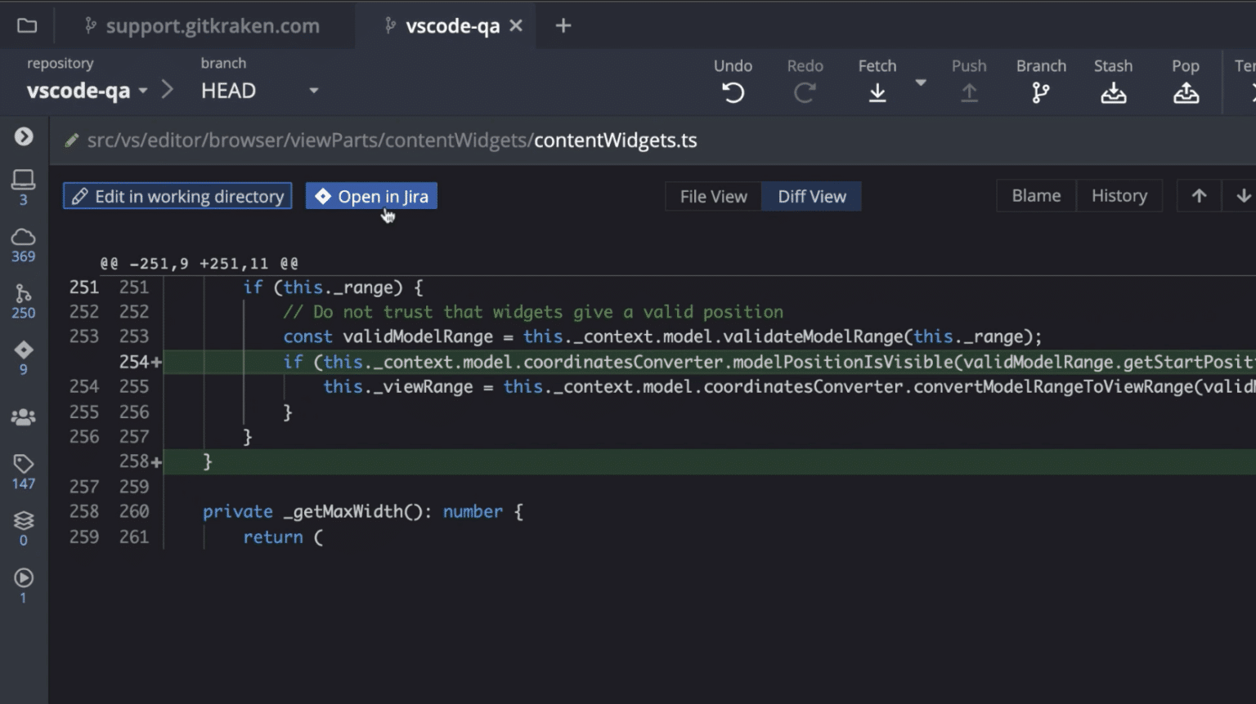Click the Fetch download icon
Image resolution: width=1256 pixels, height=704 pixels.
(x=877, y=93)
